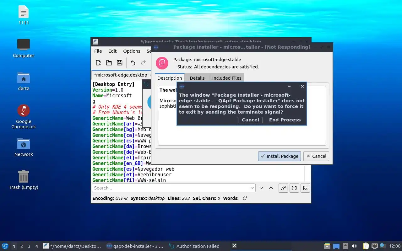Close the not-responding dialog with X
This screenshot has height=251, width=402.
[302, 86]
